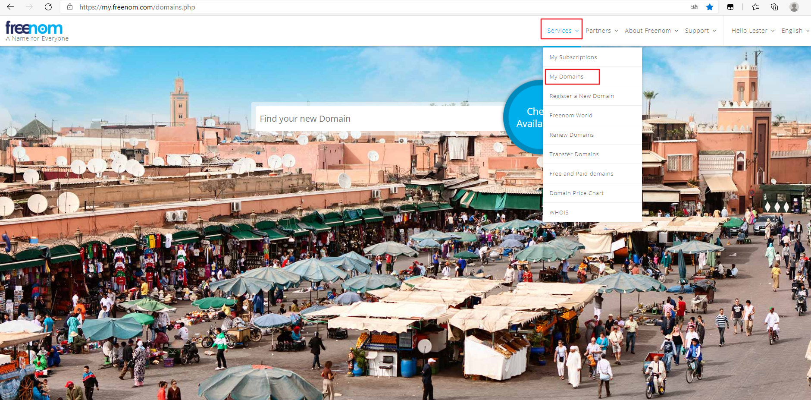Open the collections icon in browser toolbar
The image size is (811, 400).
point(774,7)
